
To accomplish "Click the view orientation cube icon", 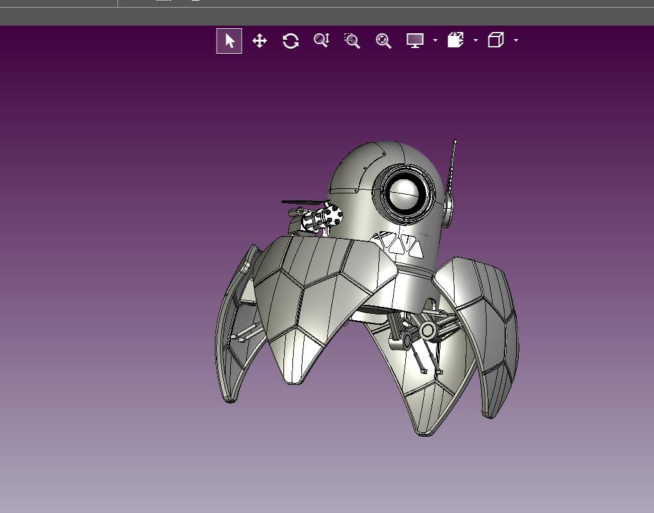I will pos(496,40).
